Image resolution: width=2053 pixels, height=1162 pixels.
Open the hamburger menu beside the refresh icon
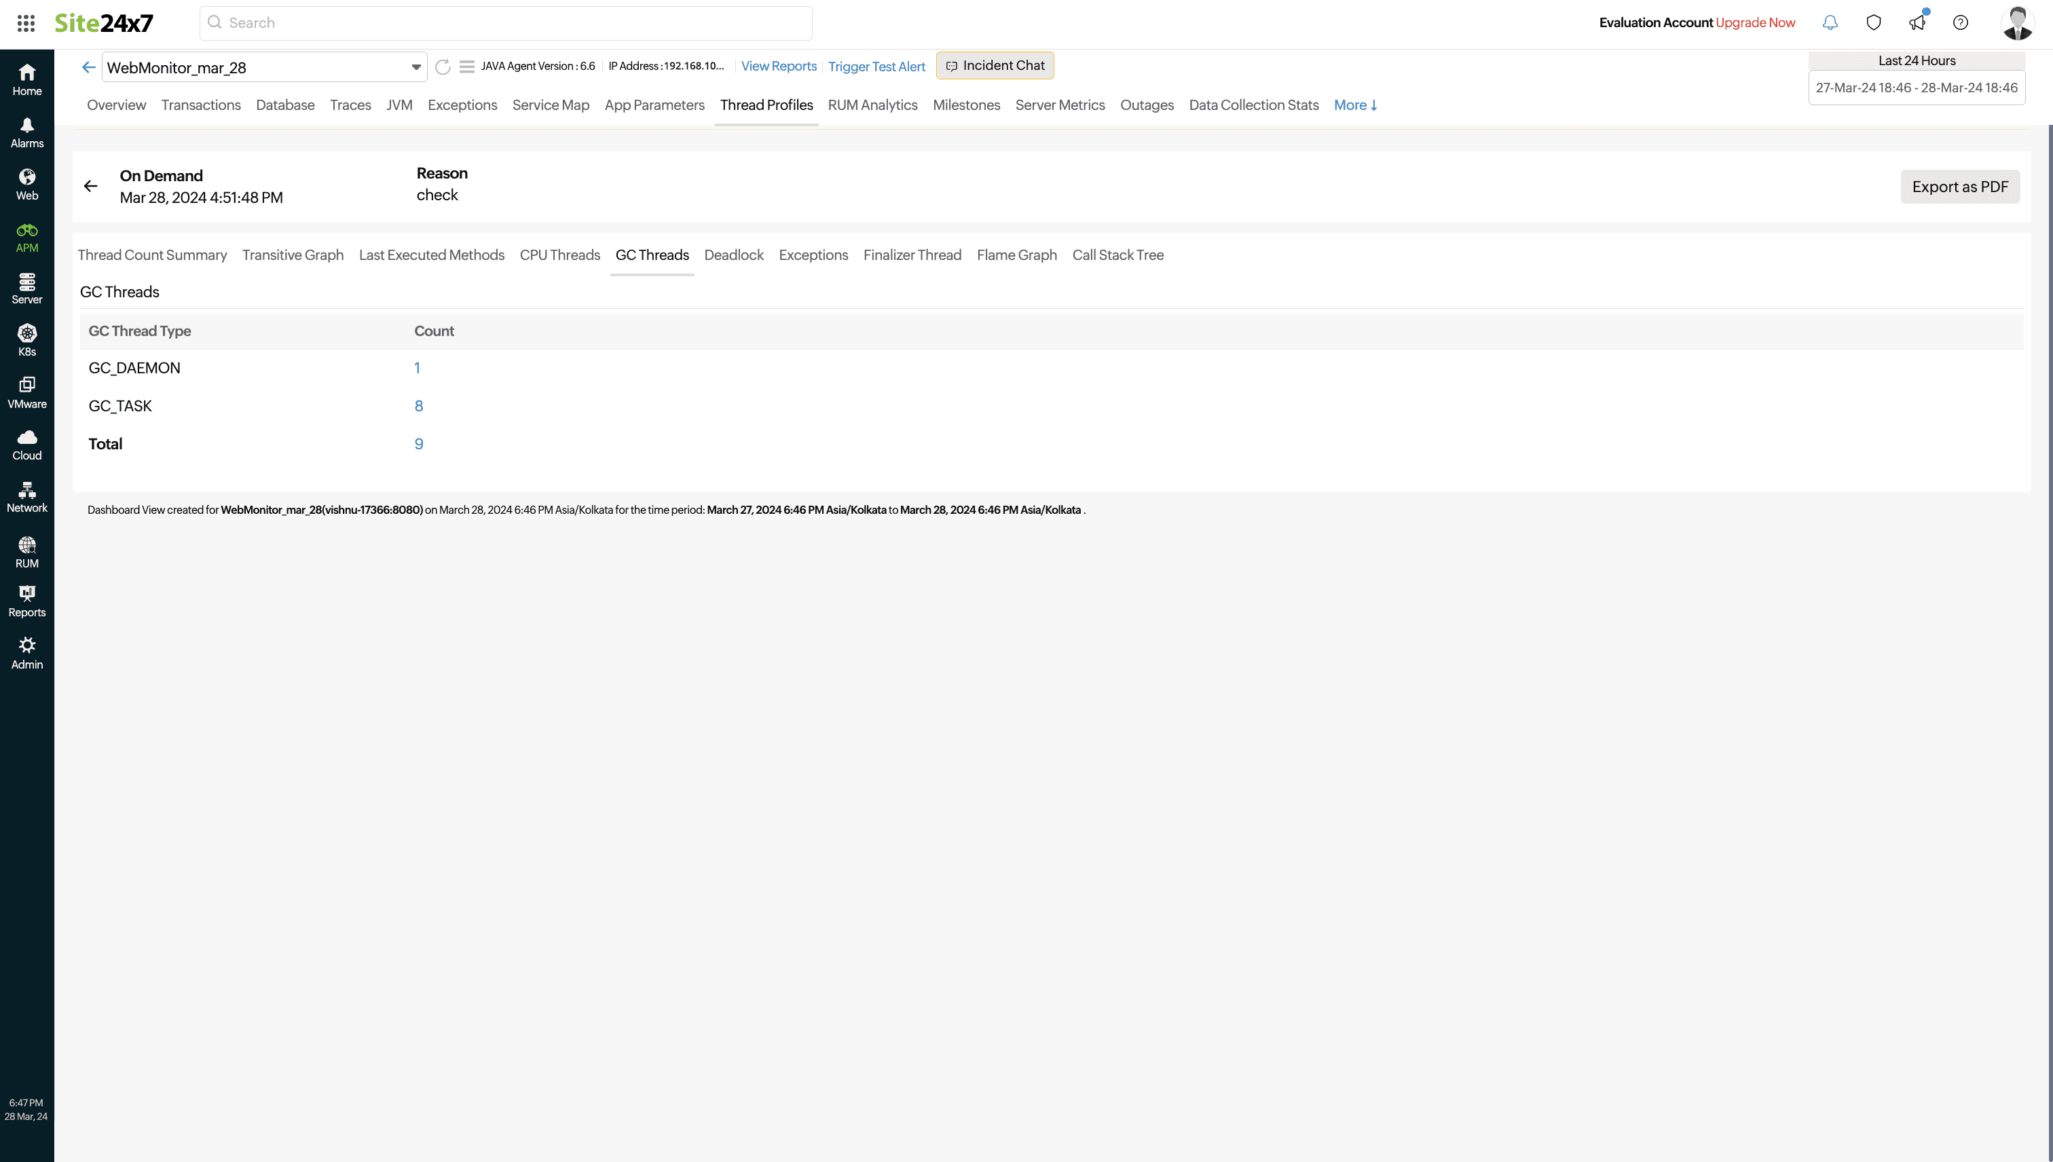pyautogui.click(x=467, y=67)
